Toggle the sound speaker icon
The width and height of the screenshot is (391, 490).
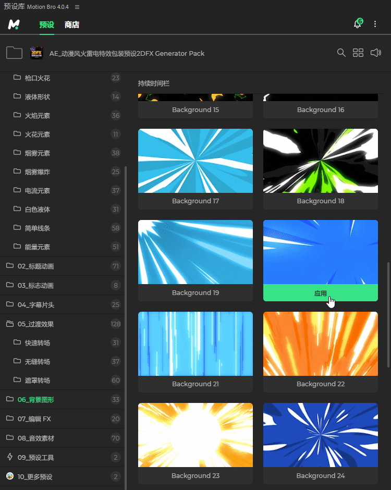[x=376, y=53]
